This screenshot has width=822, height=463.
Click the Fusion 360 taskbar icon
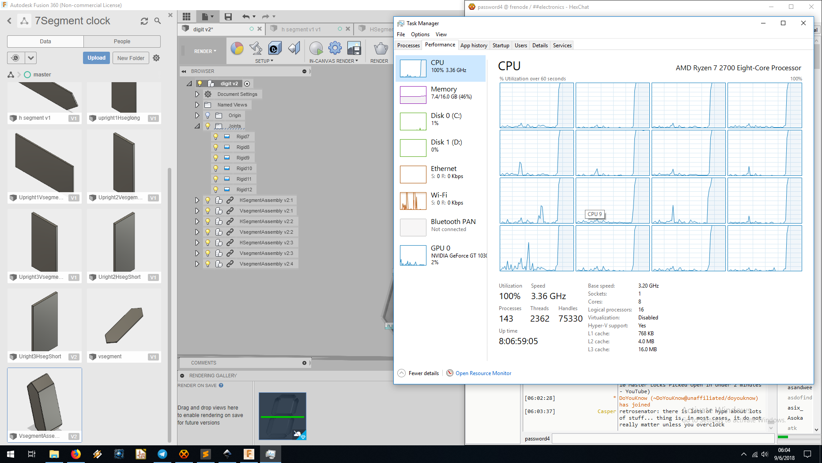coord(249,454)
